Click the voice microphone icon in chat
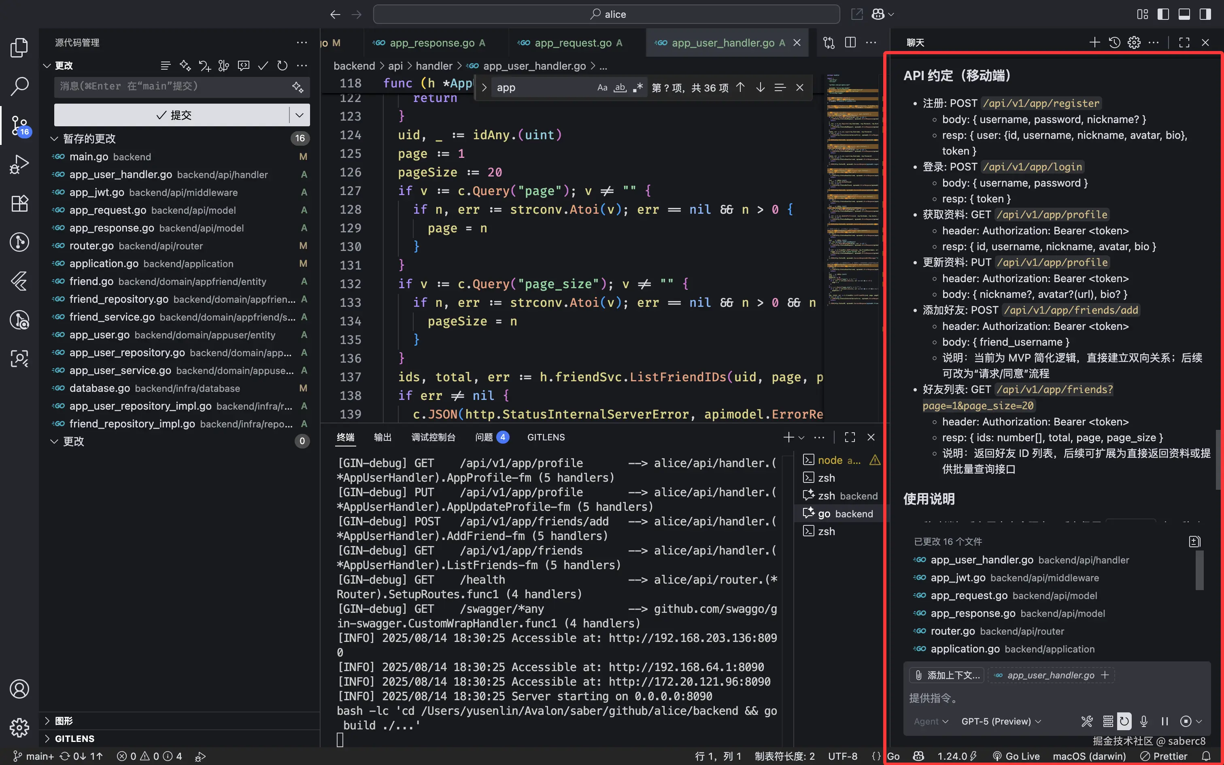 [1143, 721]
